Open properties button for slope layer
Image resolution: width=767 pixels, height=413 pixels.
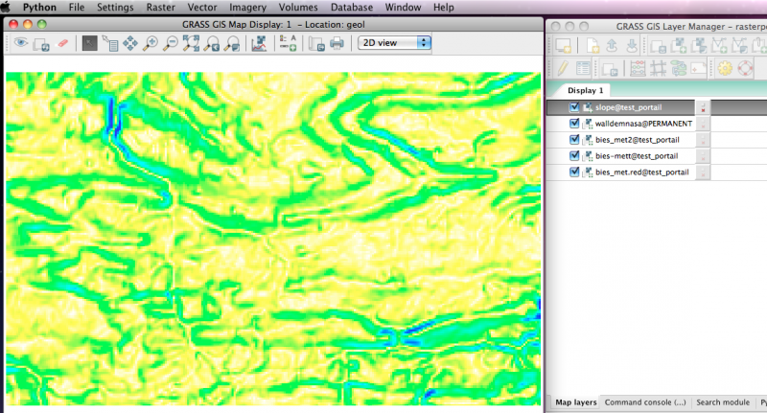coord(703,109)
